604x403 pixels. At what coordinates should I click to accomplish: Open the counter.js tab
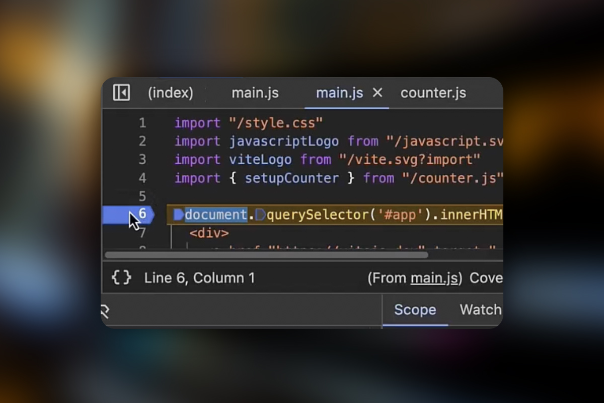click(x=433, y=93)
